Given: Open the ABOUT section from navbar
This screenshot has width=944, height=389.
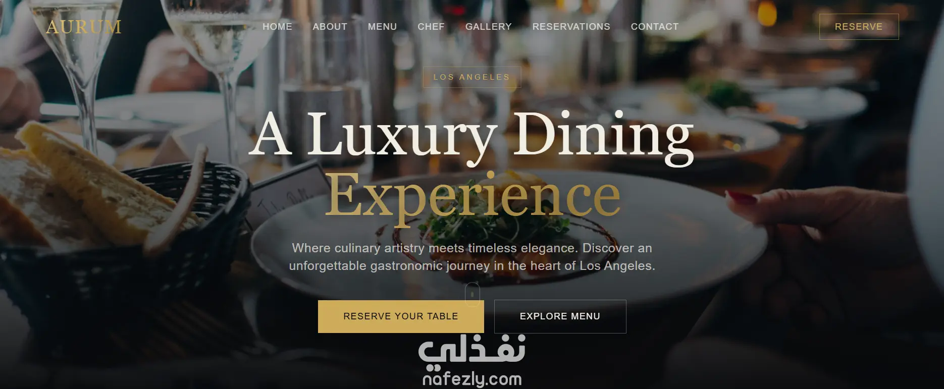Looking at the screenshot, I should click(330, 27).
